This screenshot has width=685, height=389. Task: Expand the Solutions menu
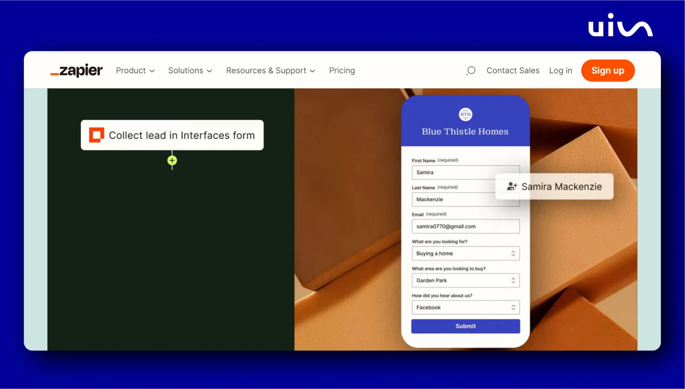point(190,70)
